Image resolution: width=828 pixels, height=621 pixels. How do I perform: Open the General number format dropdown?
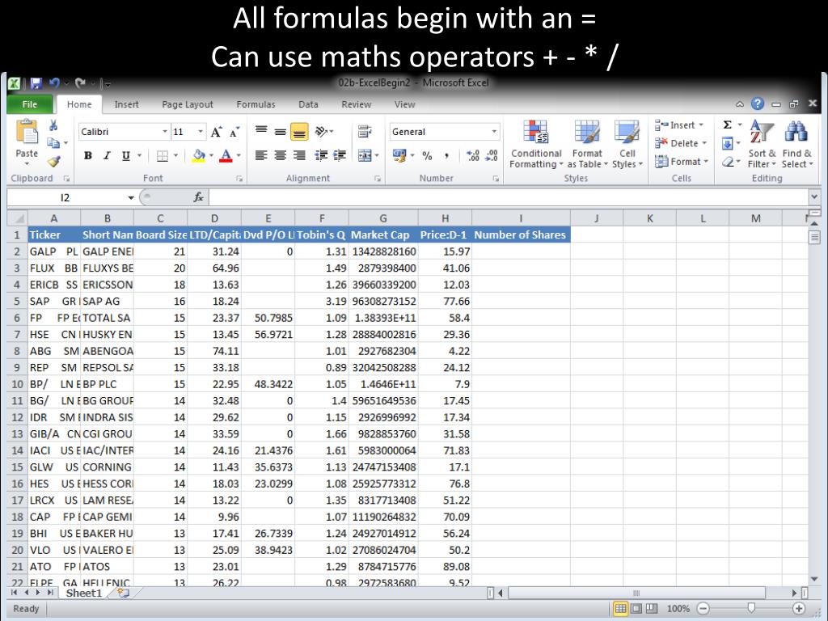494,132
